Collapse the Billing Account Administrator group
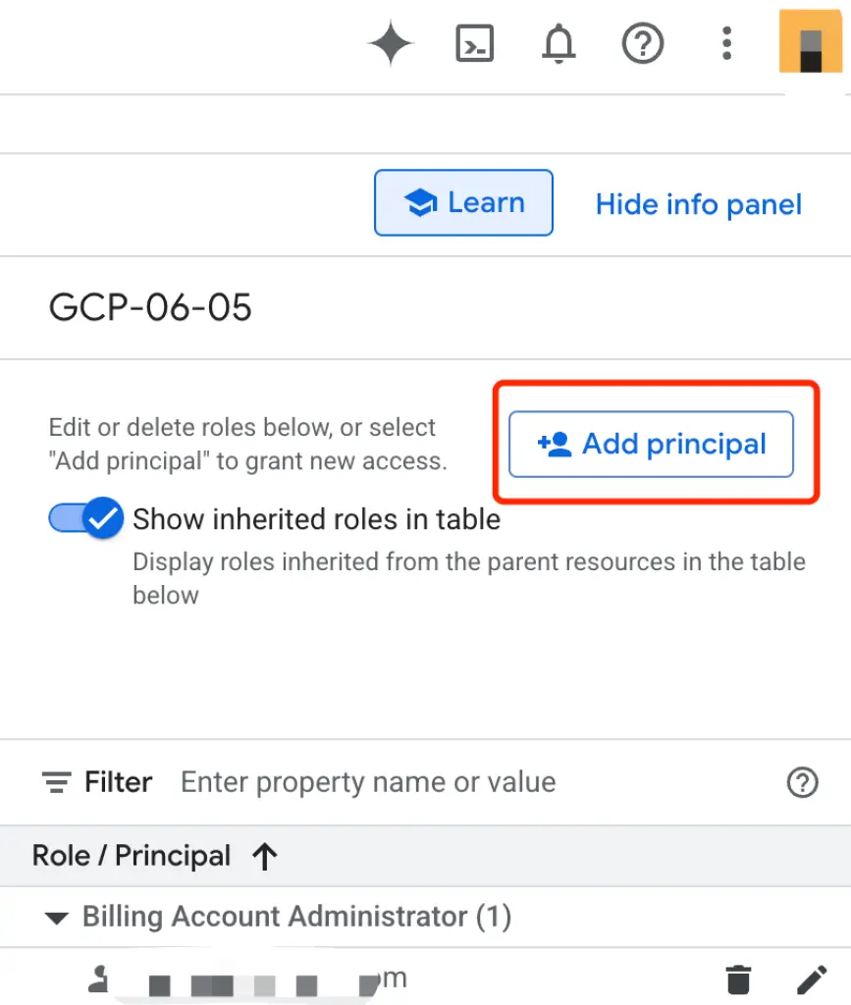 click(57, 919)
